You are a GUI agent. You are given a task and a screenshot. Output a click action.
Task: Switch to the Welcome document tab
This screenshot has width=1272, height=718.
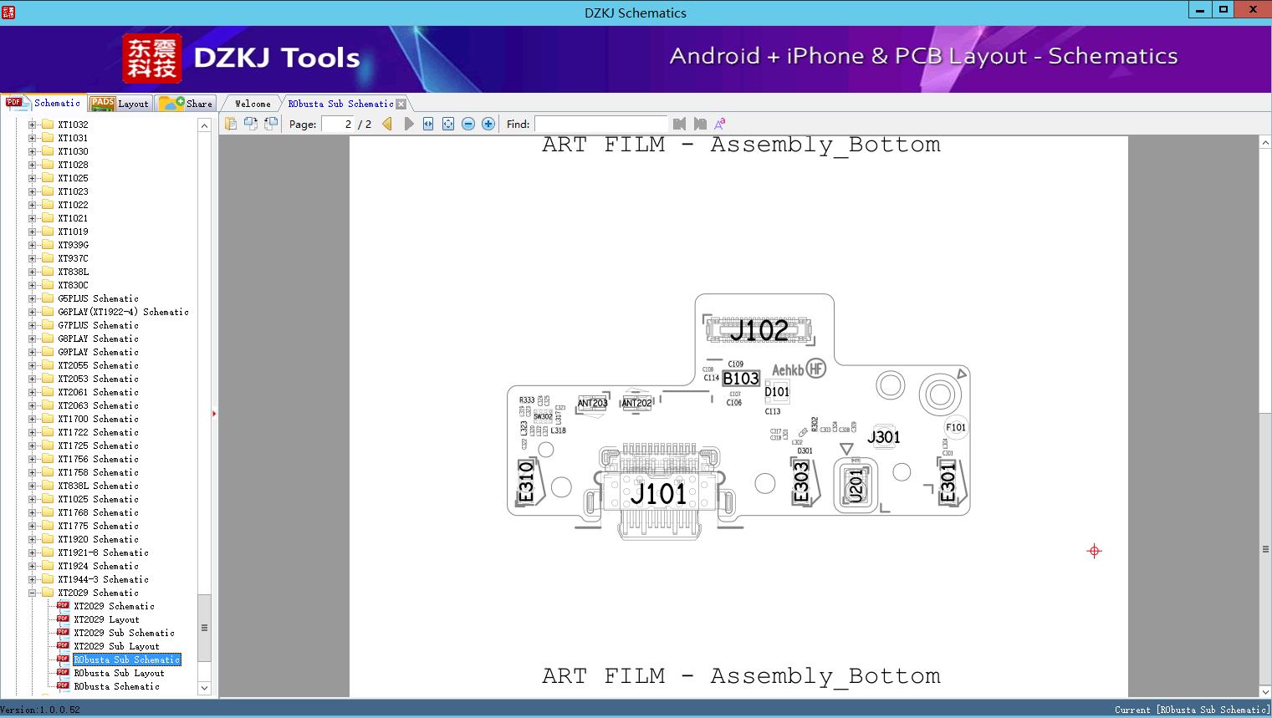coord(253,104)
